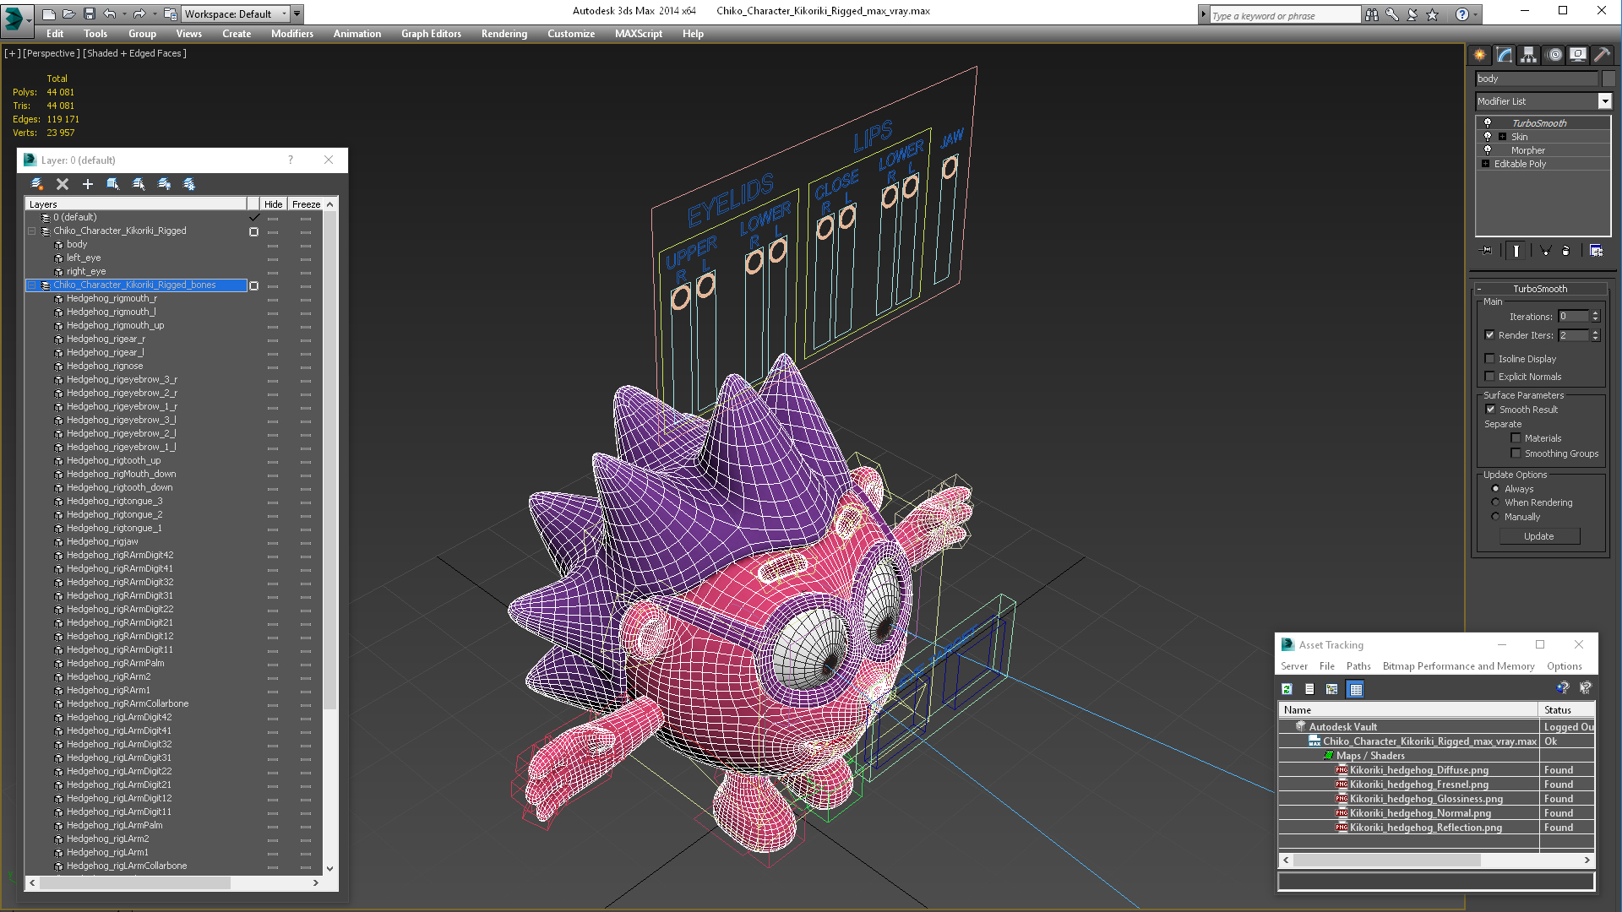Viewport: 1622px width, 912px height.
Task: Click the Save File floppy icon
Action: (89, 14)
